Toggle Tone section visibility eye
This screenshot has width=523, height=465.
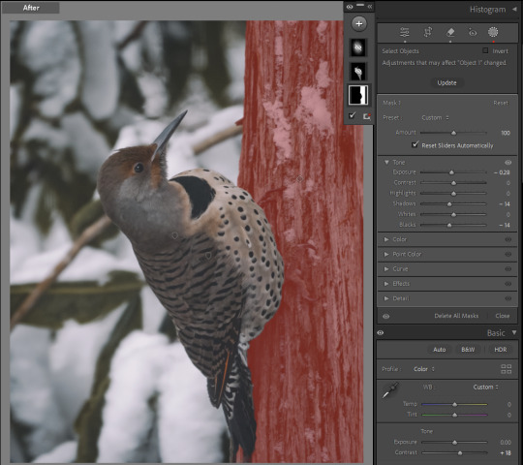[x=508, y=163]
